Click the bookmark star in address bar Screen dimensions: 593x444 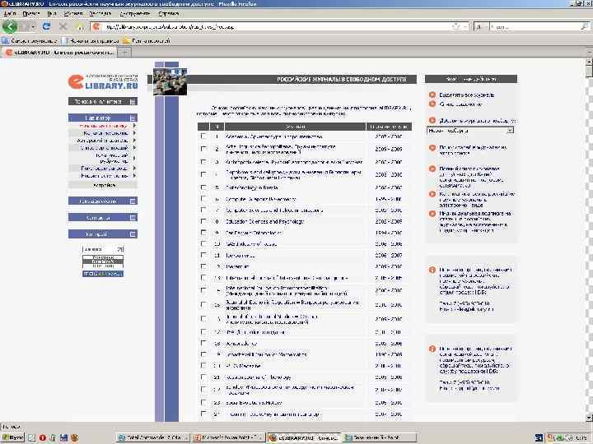[x=456, y=26]
